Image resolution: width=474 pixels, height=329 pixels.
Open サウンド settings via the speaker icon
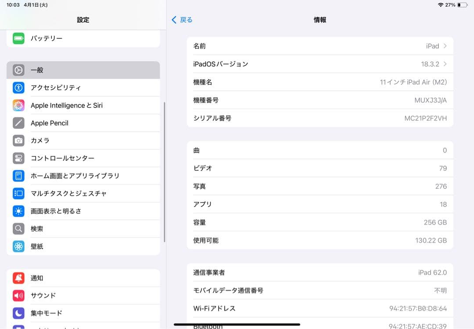(x=19, y=295)
